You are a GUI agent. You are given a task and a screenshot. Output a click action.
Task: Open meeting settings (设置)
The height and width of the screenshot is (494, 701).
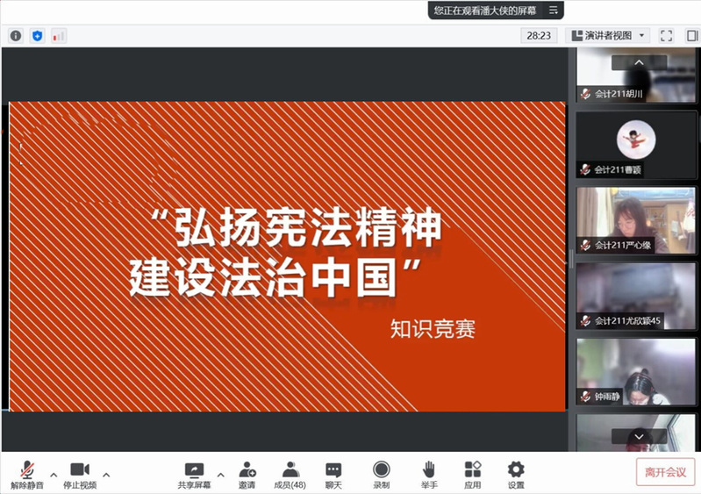(516, 473)
